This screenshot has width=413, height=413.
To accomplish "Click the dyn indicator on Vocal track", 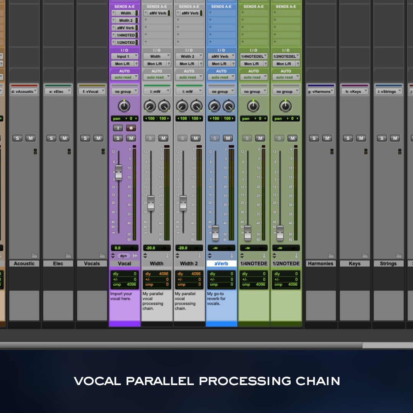I will pyautogui.click(x=123, y=256).
